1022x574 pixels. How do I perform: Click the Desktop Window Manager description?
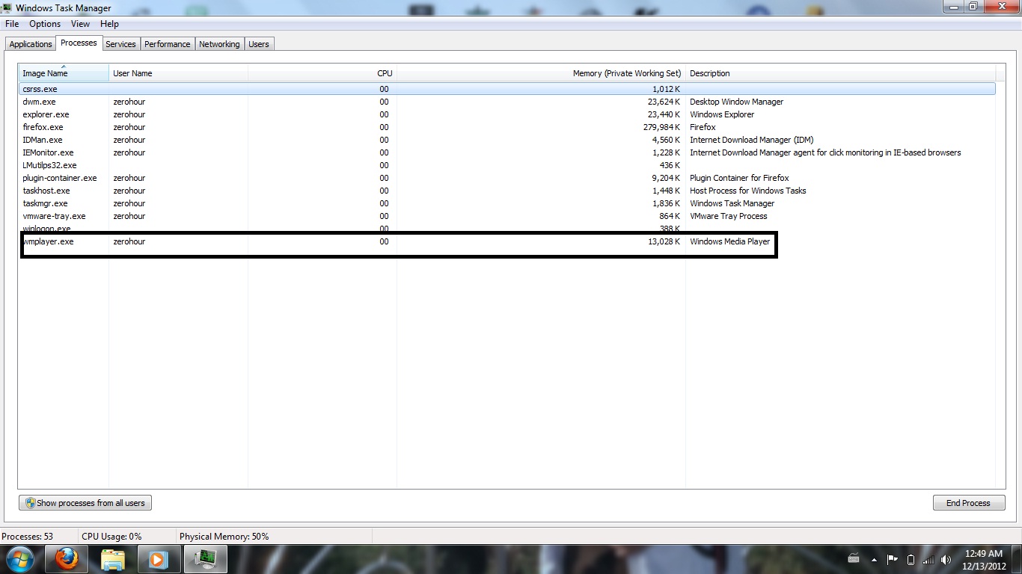pos(736,102)
